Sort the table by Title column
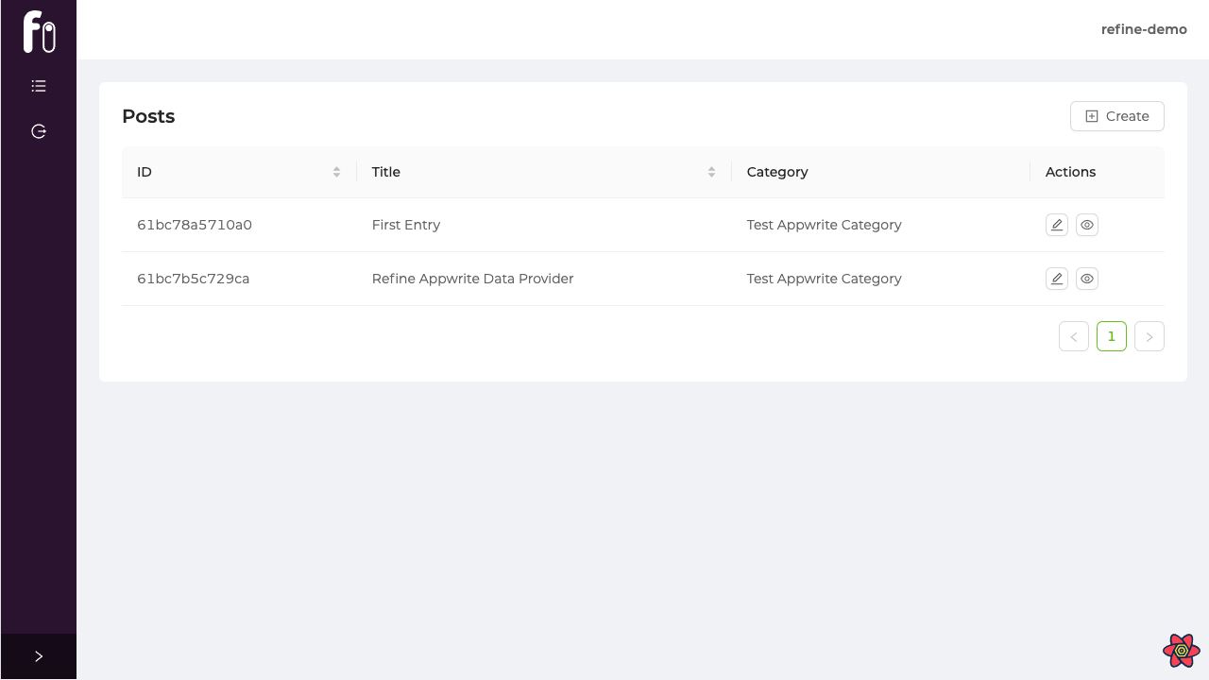Screen dimensions: 1209x680 coord(711,172)
